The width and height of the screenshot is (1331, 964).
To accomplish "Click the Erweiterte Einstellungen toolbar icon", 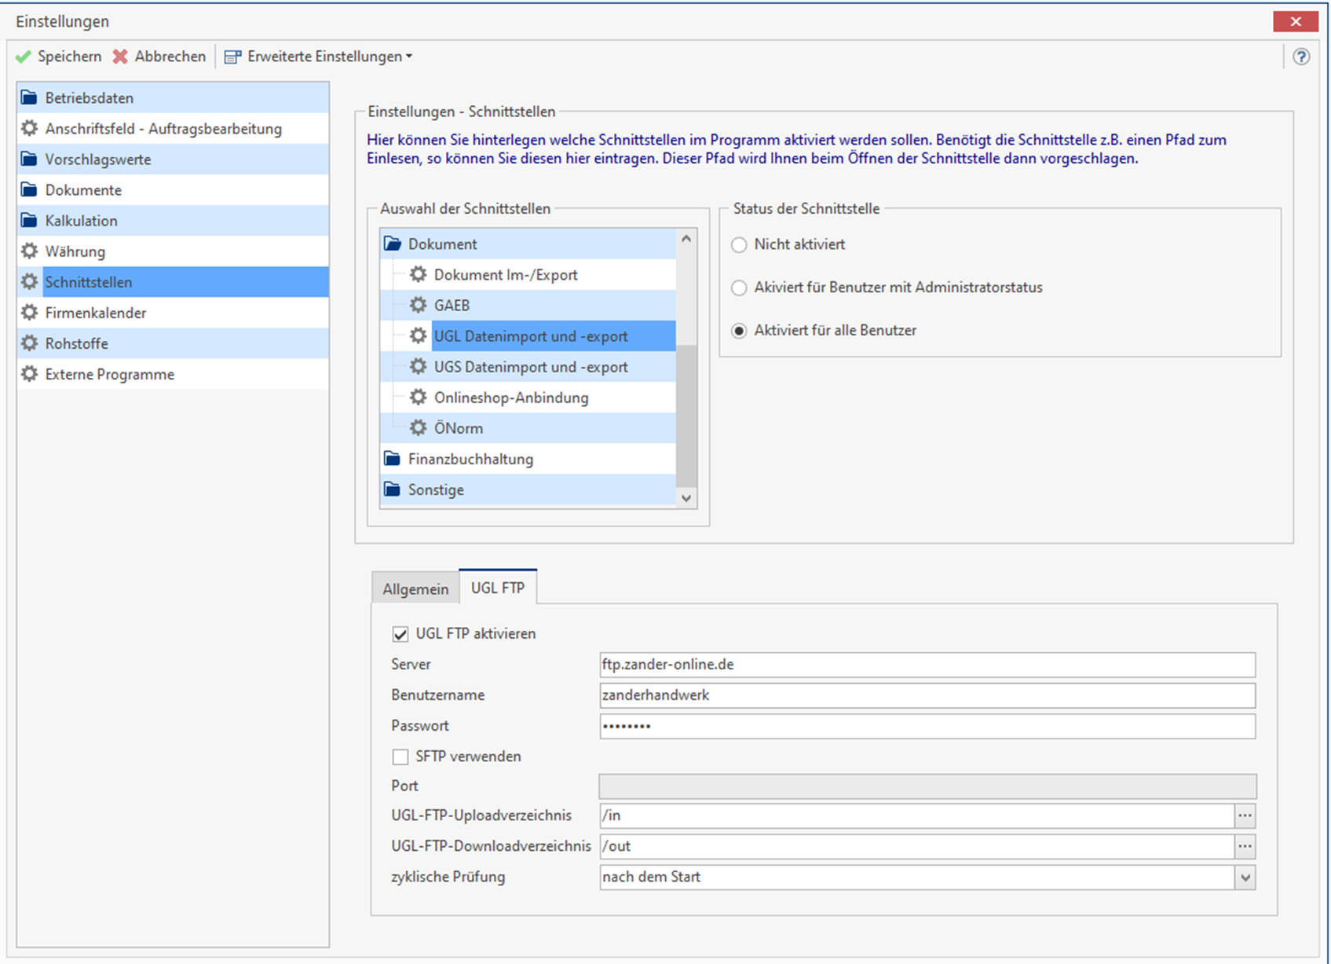I will [x=232, y=57].
